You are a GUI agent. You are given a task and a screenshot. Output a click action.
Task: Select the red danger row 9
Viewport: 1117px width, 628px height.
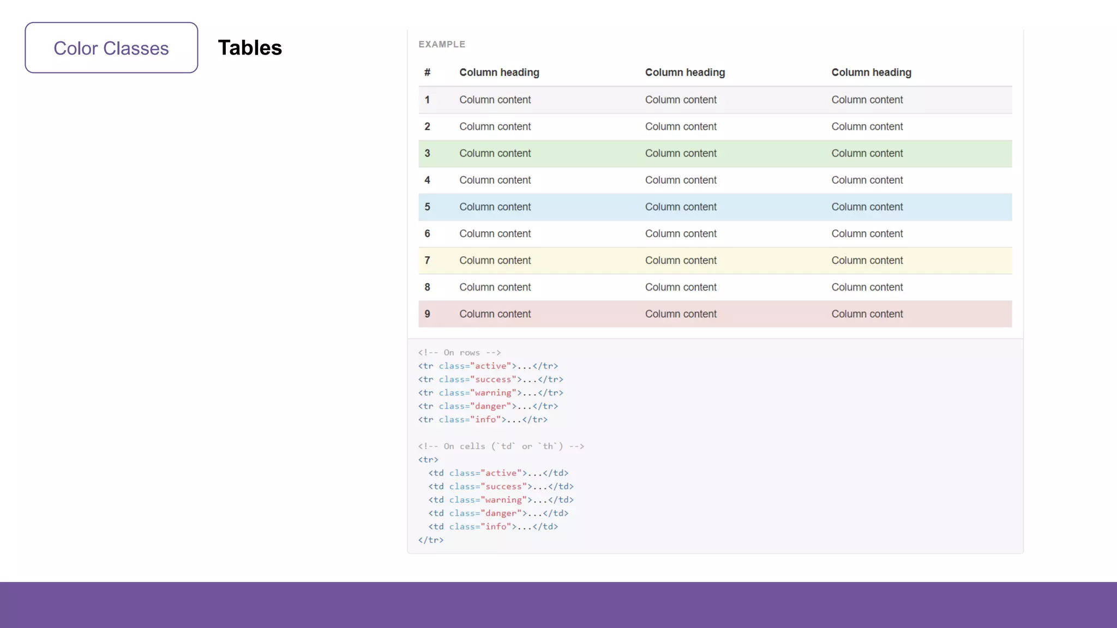714,314
